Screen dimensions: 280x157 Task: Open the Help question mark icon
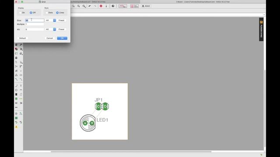point(113,6)
